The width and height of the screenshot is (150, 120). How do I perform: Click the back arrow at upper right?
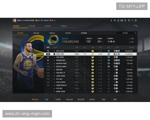click(135, 26)
